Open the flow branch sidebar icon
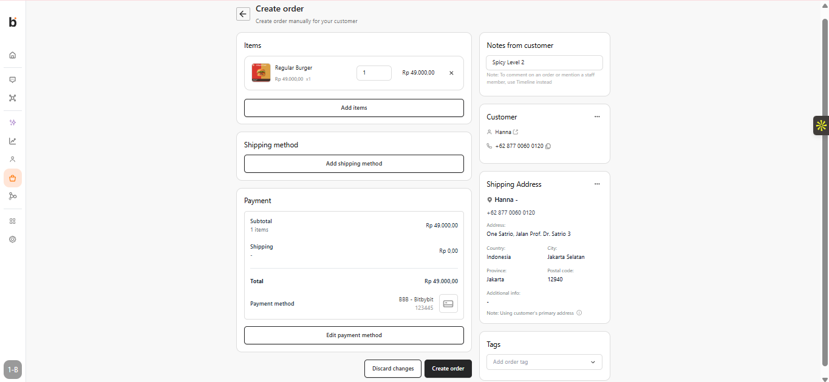Viewport: 829px width, 382px height. pyautogui.click(x=12, y=196)
